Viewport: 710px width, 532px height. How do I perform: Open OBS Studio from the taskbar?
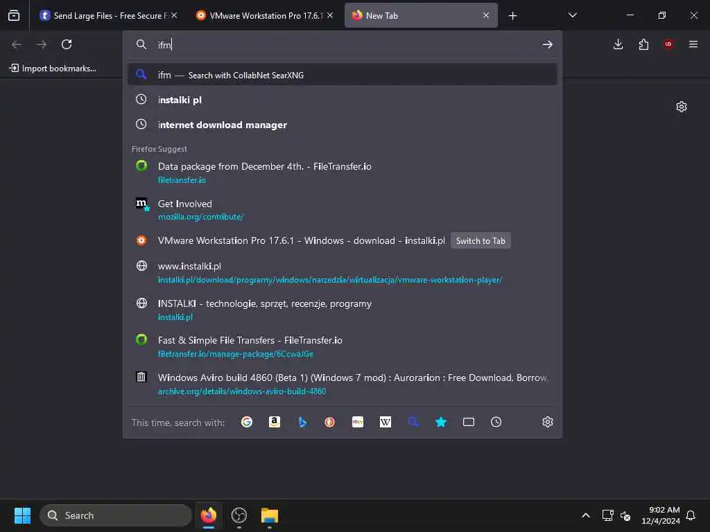pos(239,515)
